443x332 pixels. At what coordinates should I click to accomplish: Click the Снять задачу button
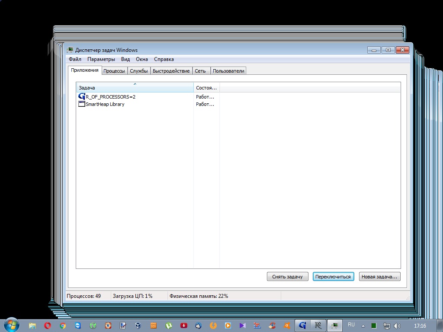point(287,277)
